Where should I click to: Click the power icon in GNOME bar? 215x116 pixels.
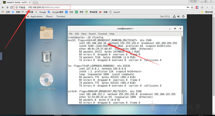(x=183, y=17)
